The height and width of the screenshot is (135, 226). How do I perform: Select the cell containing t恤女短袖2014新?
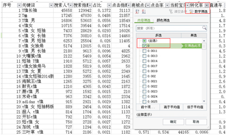pos(37,76)
